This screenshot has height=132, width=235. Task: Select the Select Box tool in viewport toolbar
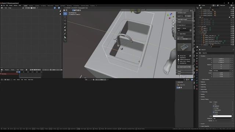pyautogui.click(x=65, y=14)
